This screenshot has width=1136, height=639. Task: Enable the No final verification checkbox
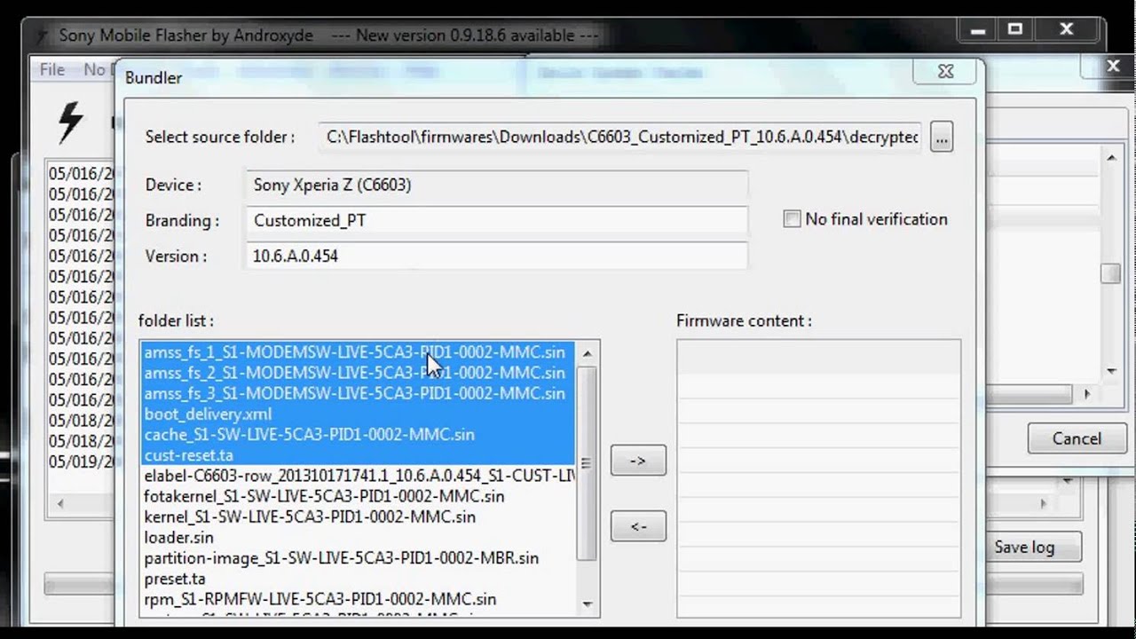point(792,219)
